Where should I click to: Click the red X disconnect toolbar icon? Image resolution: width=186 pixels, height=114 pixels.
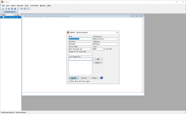9,9
